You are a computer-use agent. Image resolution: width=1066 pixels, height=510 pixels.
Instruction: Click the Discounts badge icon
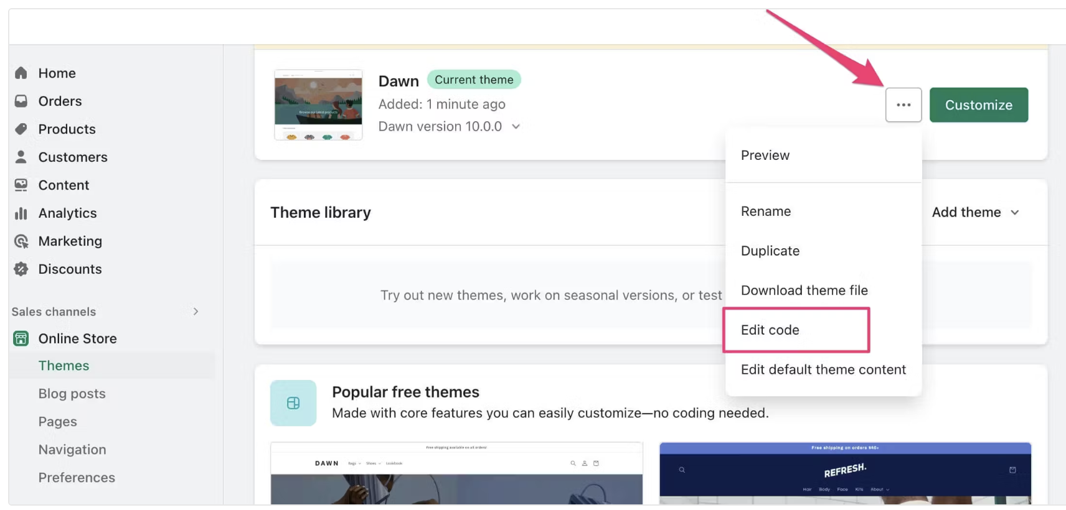[x=21, y=269]
